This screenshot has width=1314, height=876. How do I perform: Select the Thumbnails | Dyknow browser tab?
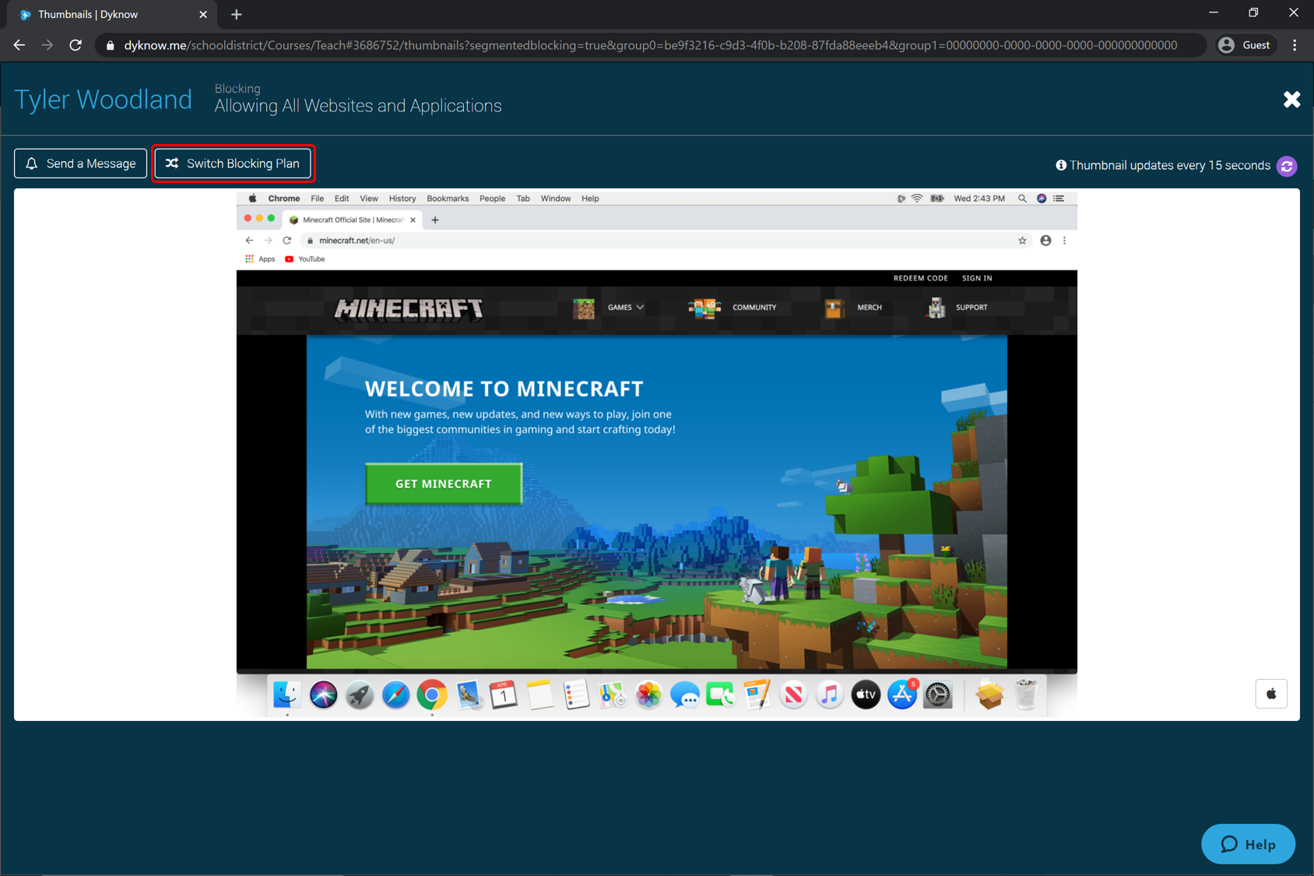pos(111,15)
